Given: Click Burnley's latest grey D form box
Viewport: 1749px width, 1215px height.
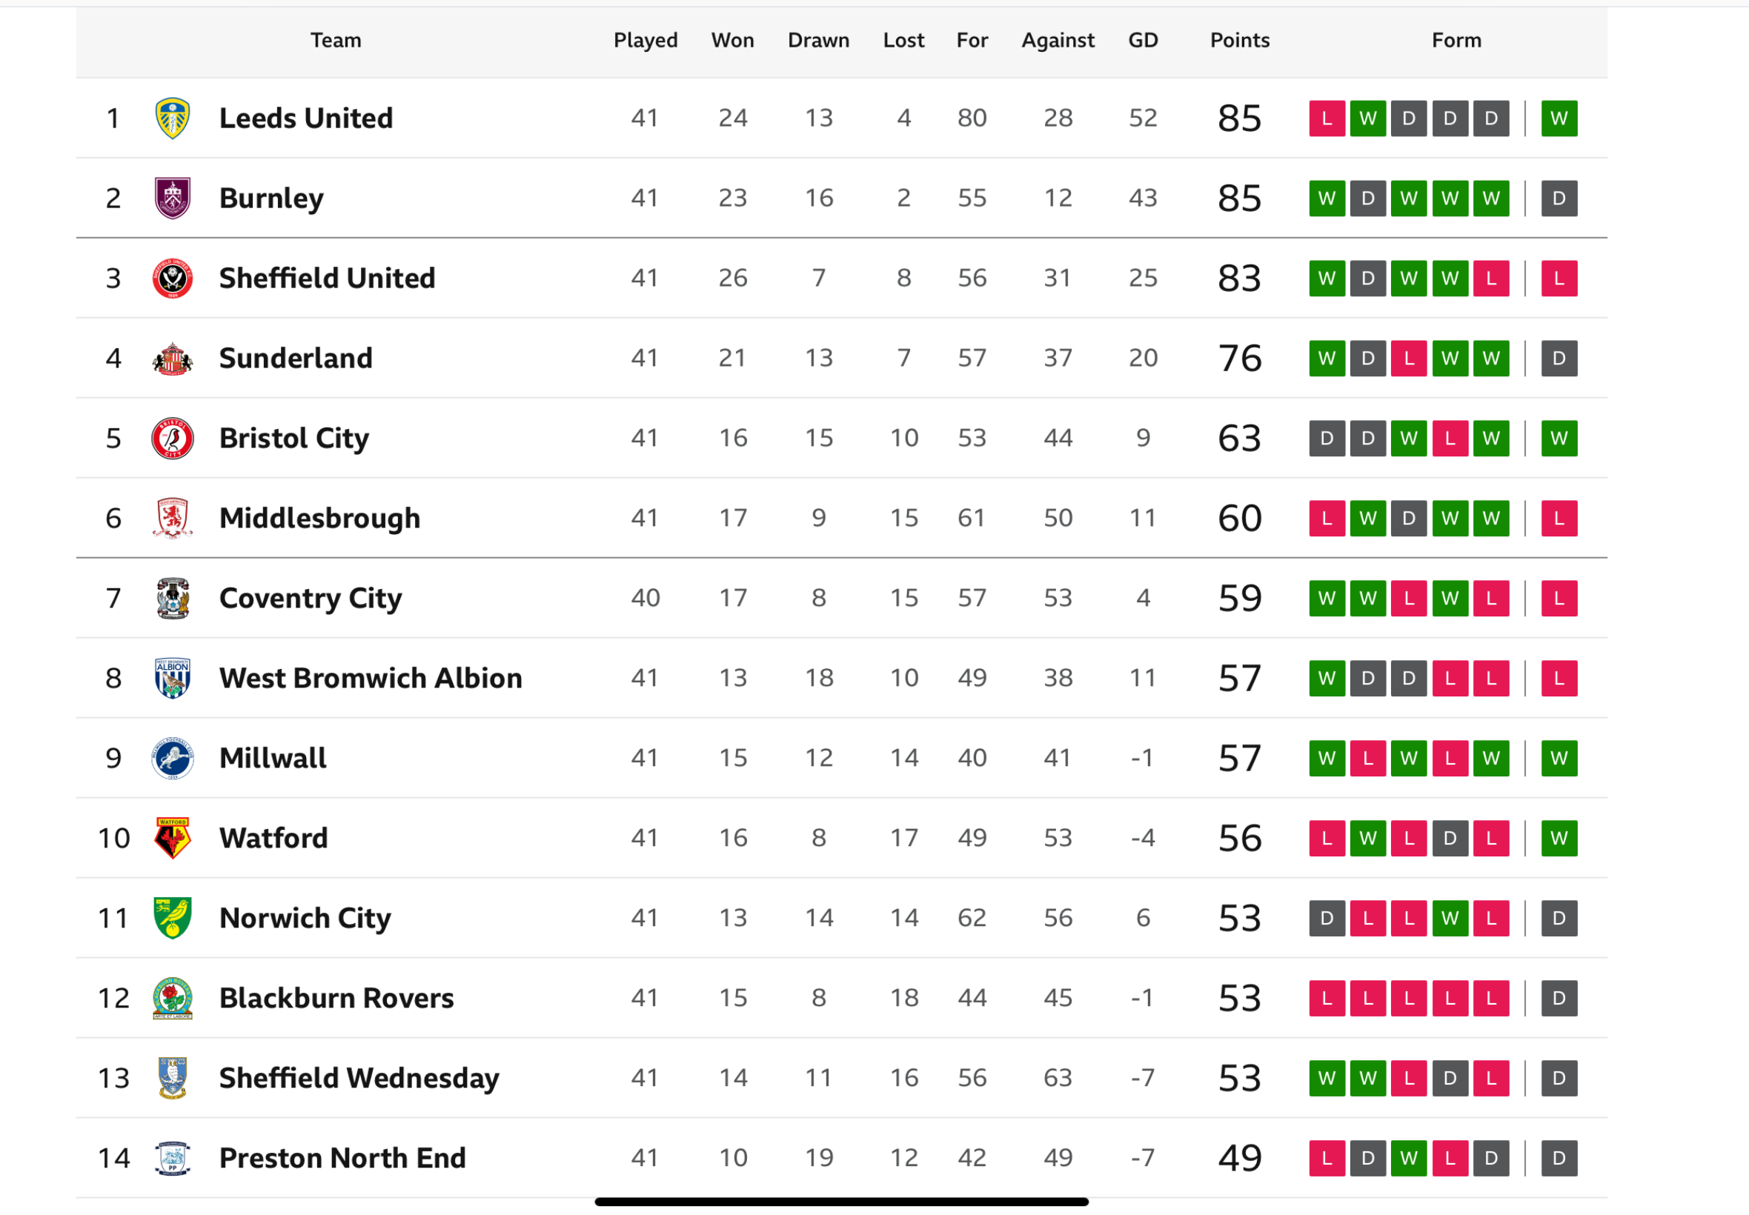Looking at the screenshot, I should pyautogui.click(x=1559, y=198).
